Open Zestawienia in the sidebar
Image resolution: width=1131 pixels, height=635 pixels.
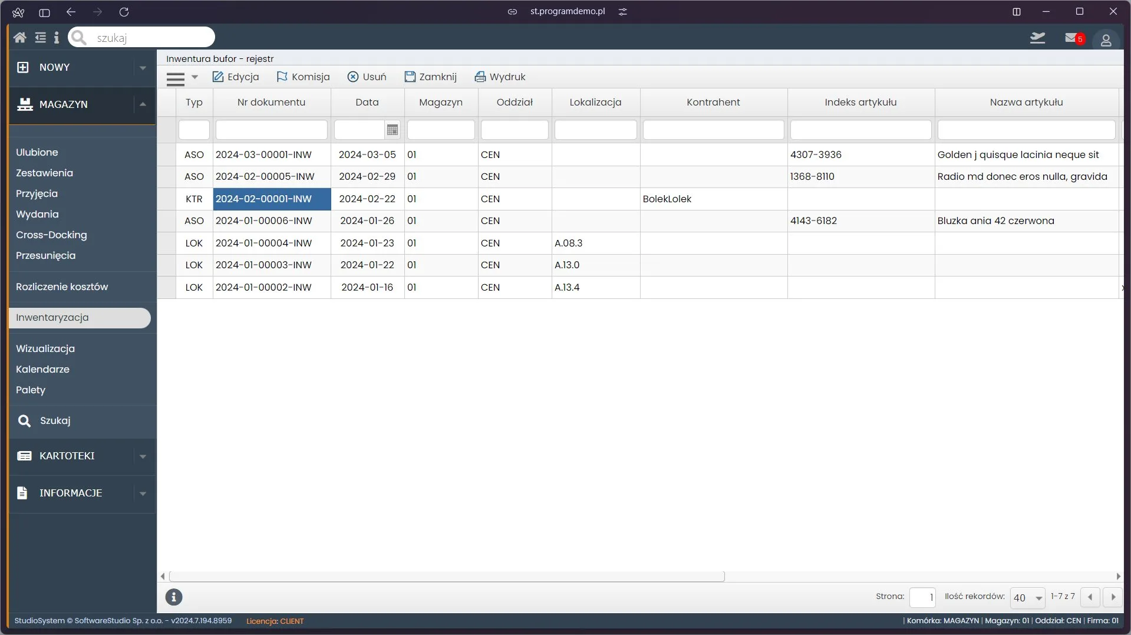tap(44, 173)
